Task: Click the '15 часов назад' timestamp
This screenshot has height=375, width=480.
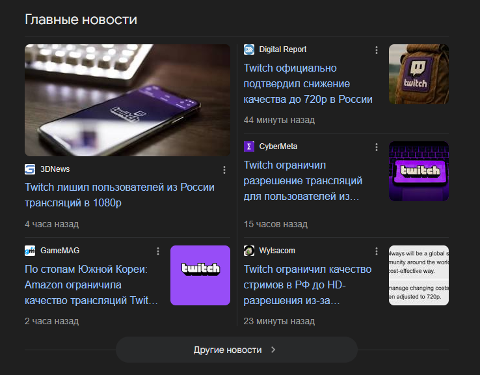Action: pyautogui.click(x=276, y=224)
